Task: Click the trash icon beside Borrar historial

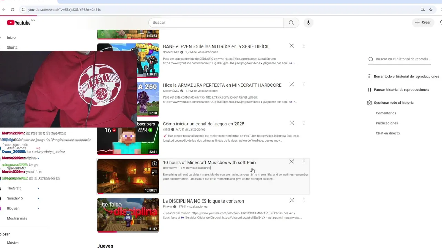Action: [369, 76]
